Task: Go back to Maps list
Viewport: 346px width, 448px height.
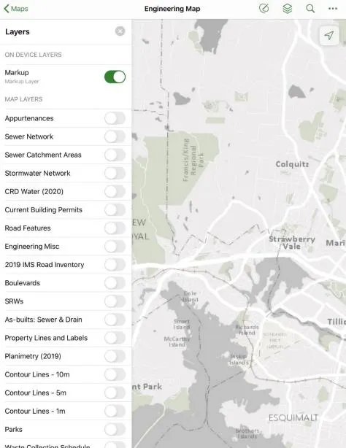Action: click(16, 9)
